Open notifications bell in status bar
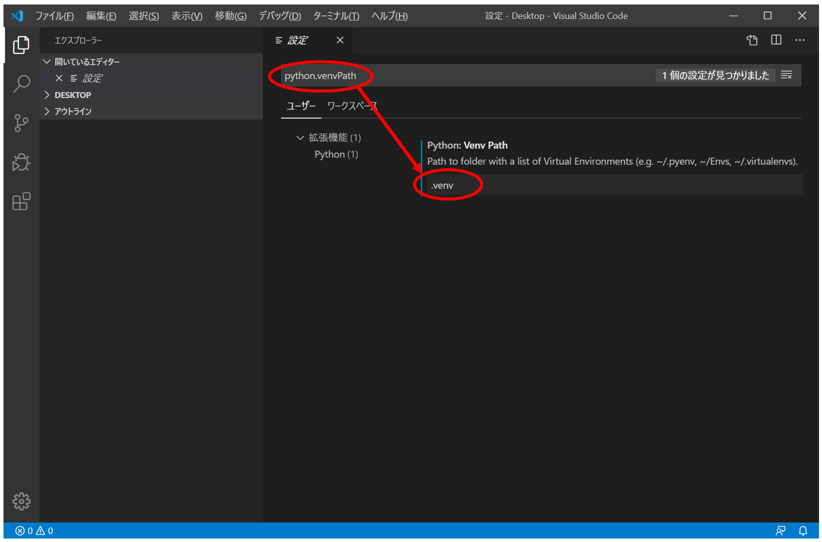 [x=803, y=531]
